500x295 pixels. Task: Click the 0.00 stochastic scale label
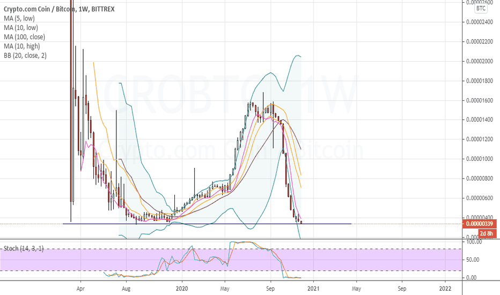click(472, 277)
